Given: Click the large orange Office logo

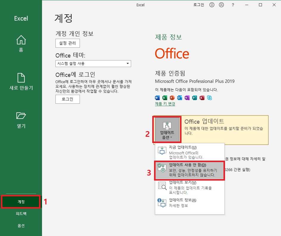Looking at the screenshot, I should [x=172, y=53].
